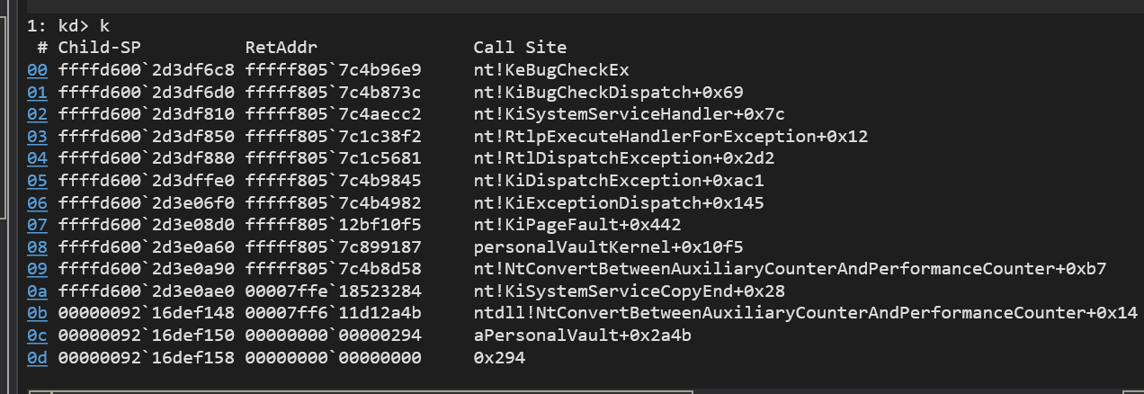Click the RetAddr column header
Viewport: 1144px width, 394px height.
pos(282,48)
